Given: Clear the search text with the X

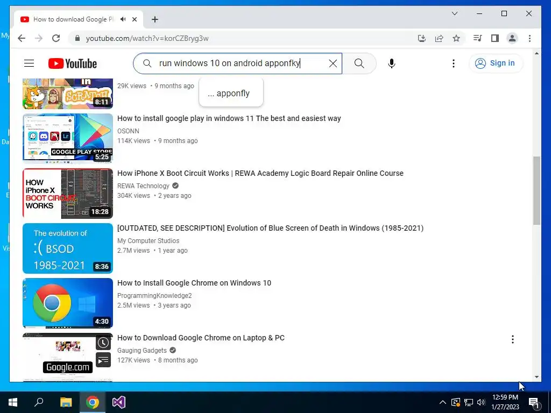Looking at the screenshot, I should (333, 63).
